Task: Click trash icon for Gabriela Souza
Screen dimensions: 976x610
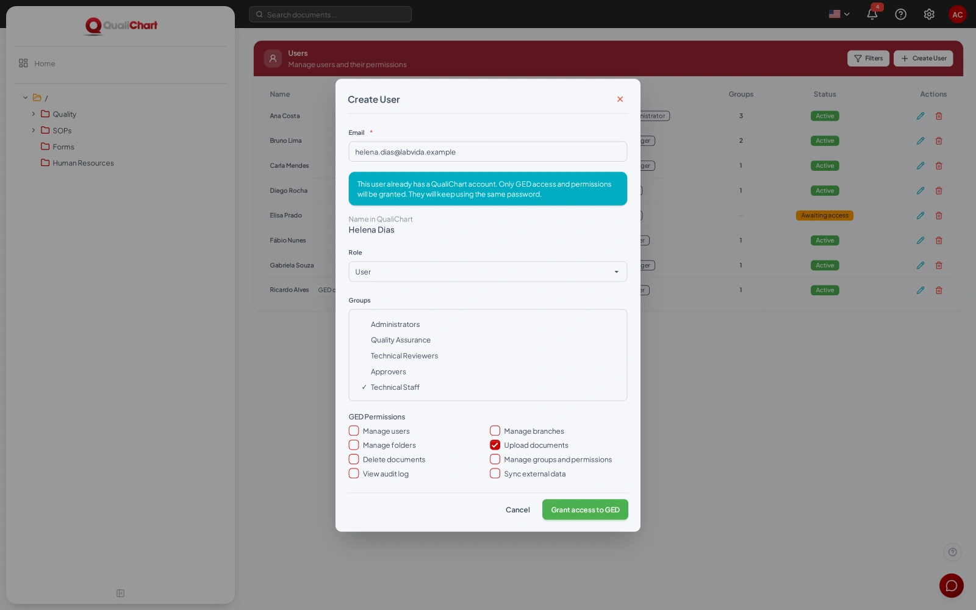Action: click(939, 265)
